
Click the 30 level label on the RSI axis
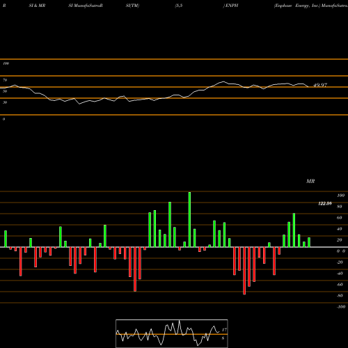[5, 102]
